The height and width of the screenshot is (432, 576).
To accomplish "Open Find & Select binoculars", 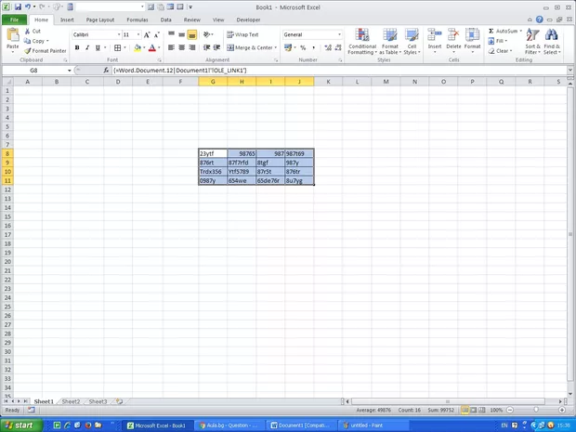I will (x=552, y=43).
